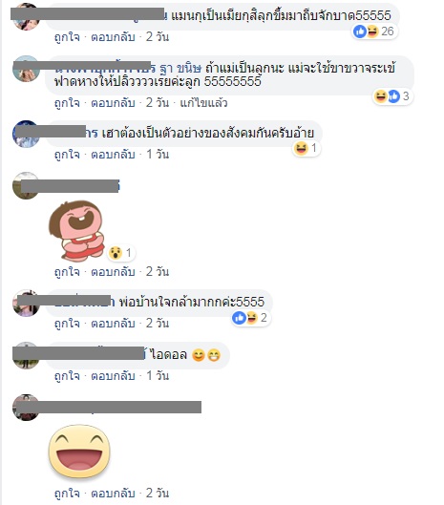444x505 pixels.
Task: Click the pink laughing character sticker
Action: (77, 230)
